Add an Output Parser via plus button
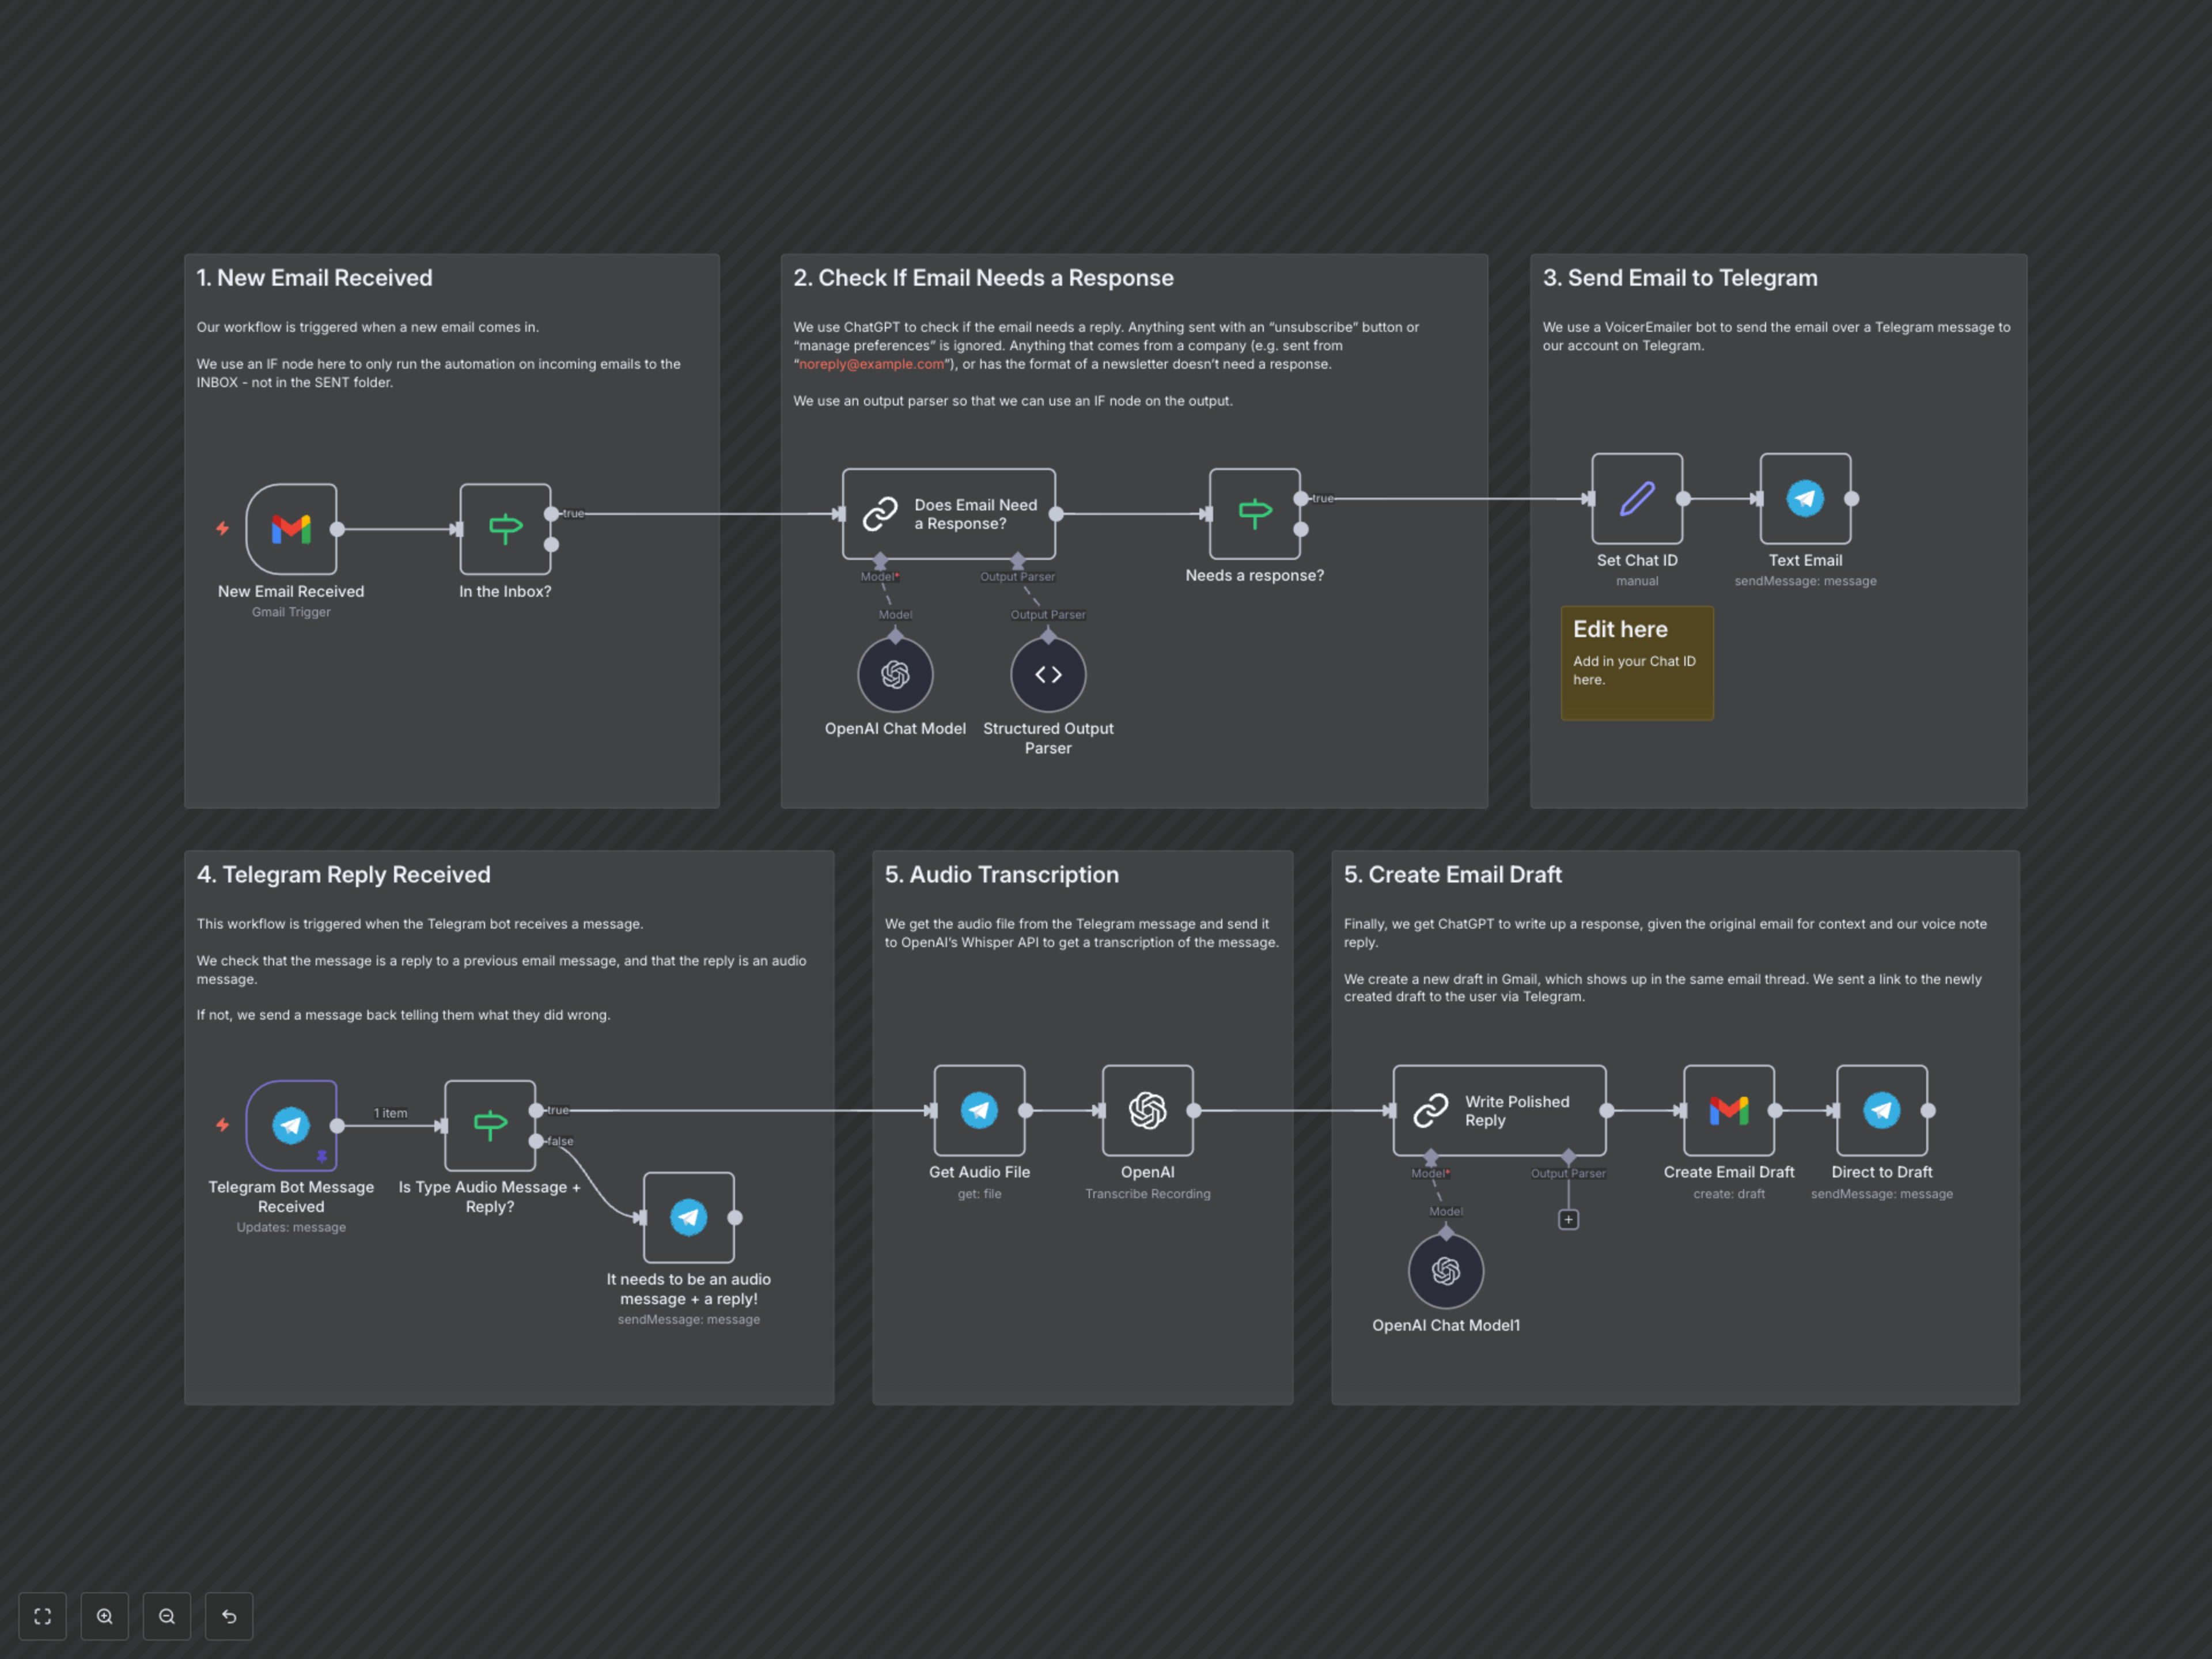 pos(1568,1219)
